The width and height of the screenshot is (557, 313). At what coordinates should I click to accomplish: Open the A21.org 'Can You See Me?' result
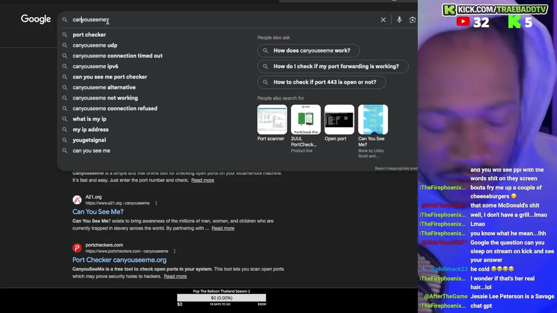coord(98,212)
